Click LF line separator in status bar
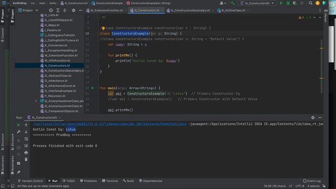The image size is (336, 189). 290,186
